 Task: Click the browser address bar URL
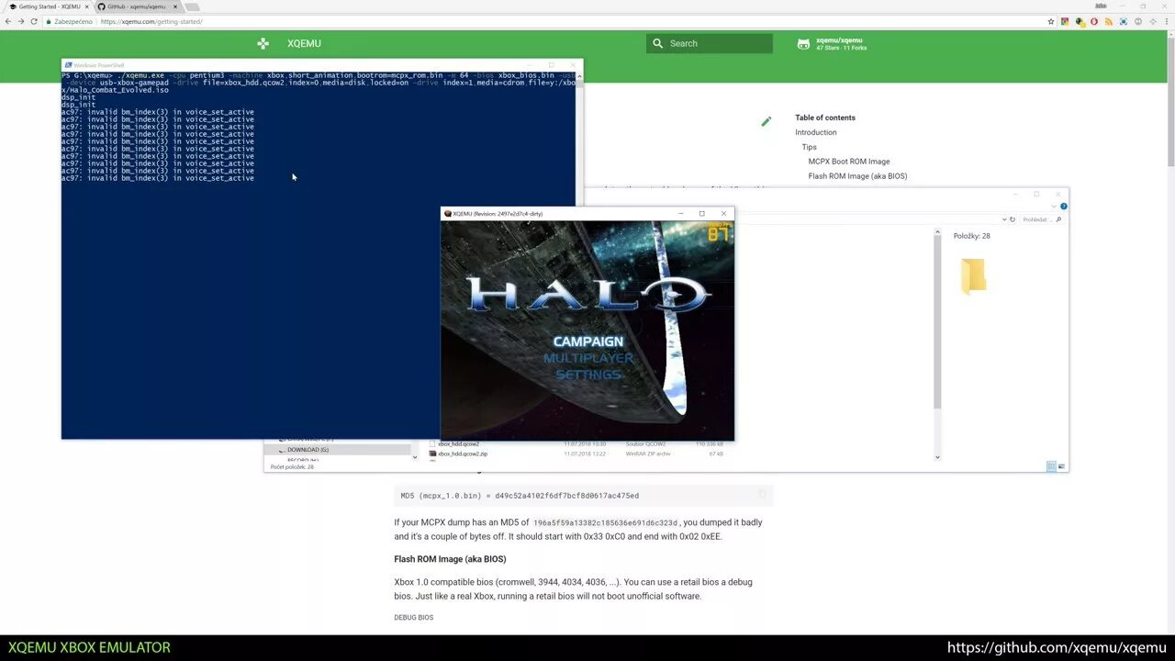coord(151,21)
